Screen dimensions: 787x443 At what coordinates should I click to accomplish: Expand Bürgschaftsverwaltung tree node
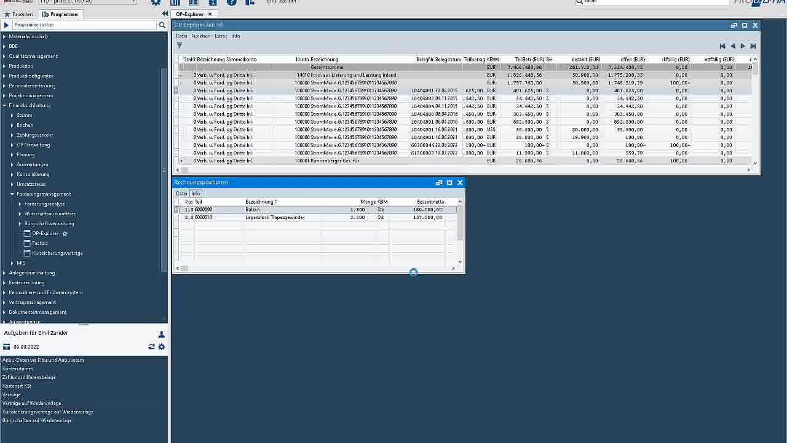point(20,223)
